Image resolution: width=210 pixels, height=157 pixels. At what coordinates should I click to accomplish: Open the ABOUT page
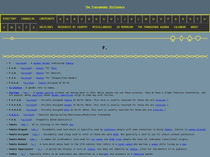[x=194, y=27]
